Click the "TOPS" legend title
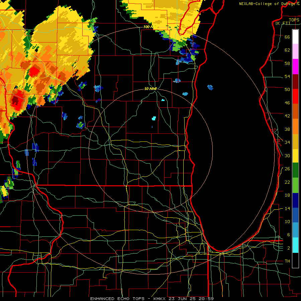This screenshot has width=301, height=301. (294, 20)
